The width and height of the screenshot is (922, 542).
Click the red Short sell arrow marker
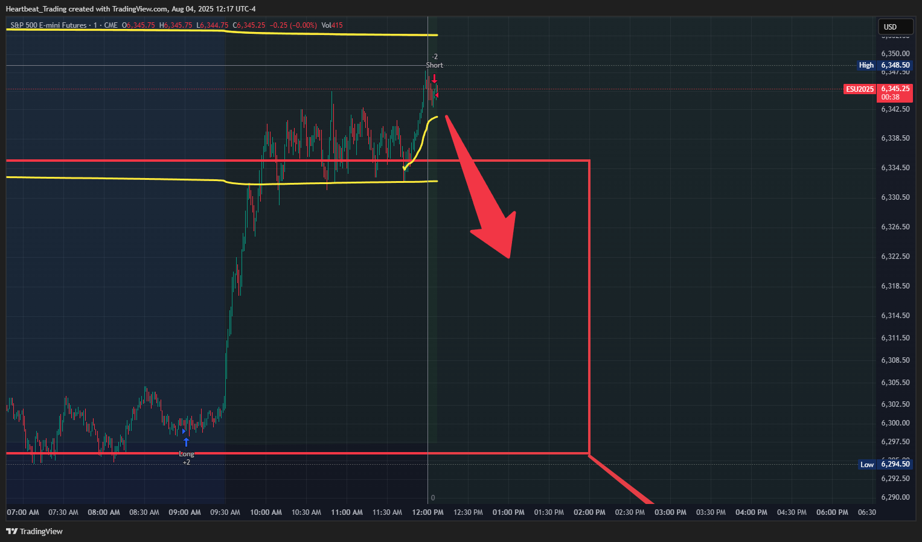(434, 78)
